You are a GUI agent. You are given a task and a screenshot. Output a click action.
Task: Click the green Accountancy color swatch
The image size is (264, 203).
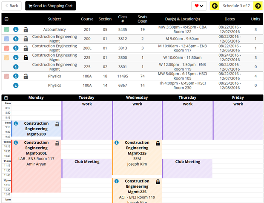click(6, 30)
